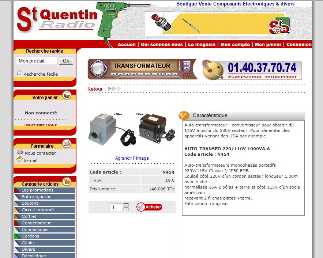
Task: Click the Mon produit search field
Action: (x=36, y=61)
